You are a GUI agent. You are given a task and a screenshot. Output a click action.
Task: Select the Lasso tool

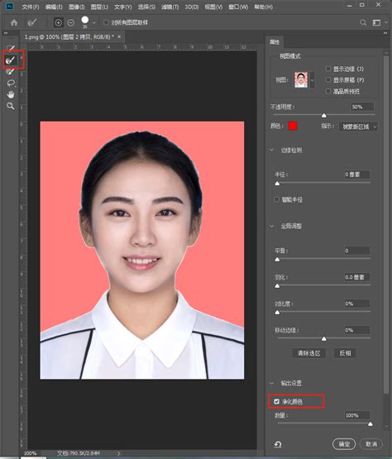point(11,84)
